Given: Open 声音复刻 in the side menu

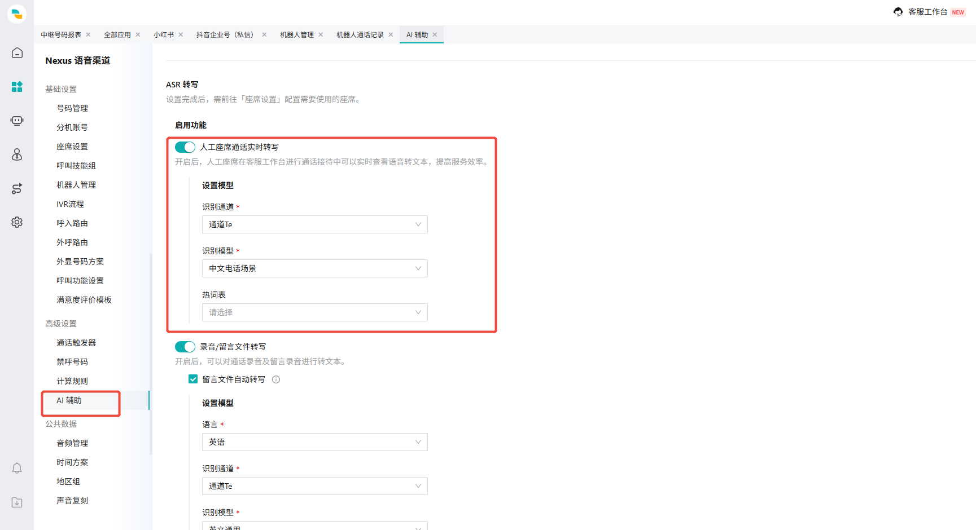Looking at the screenshot, I should pos(72,501).
